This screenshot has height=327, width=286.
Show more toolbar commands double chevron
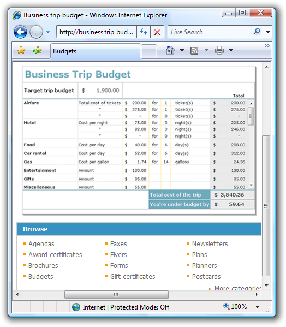point(267,45)
